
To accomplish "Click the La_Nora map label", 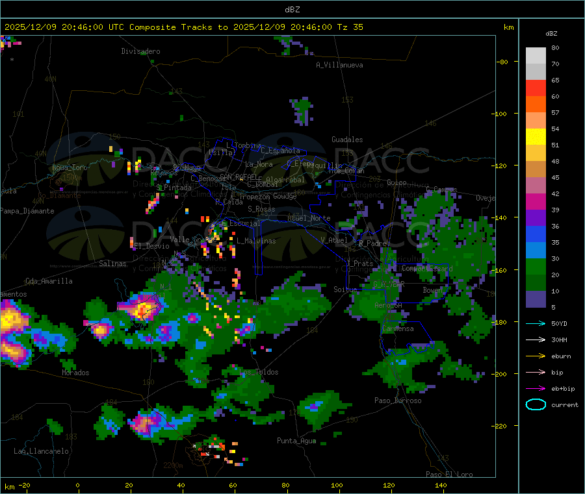I will (x=259, y=164).
